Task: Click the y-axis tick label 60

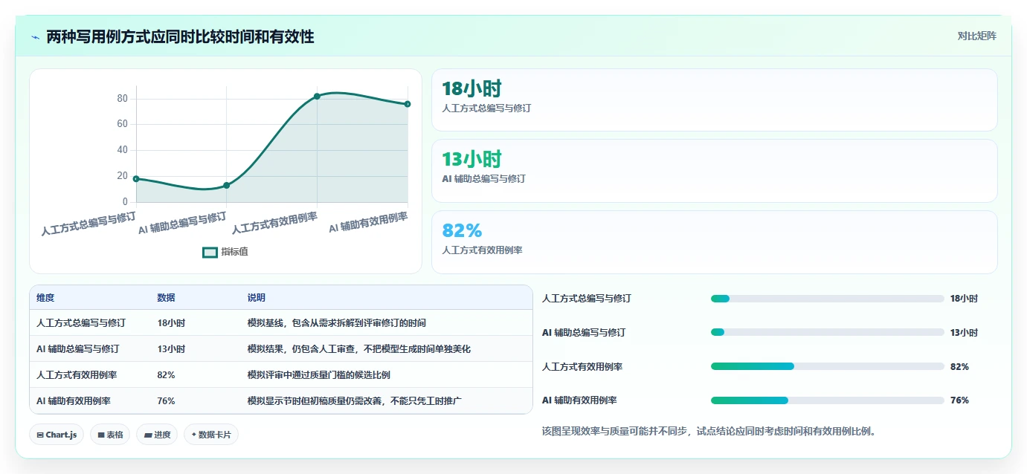Action: tap(122, 124)
